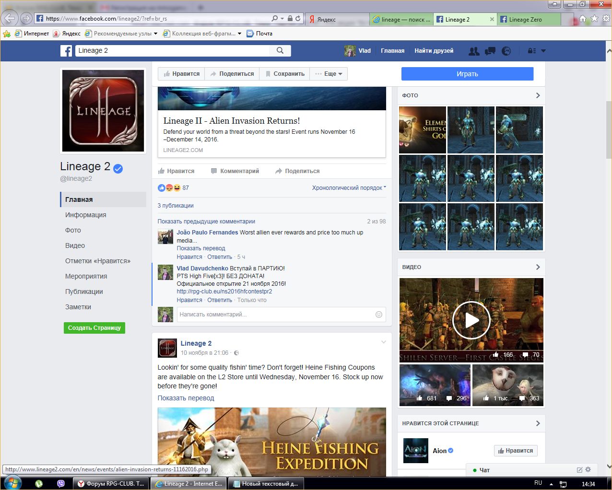
Task: Open browser tools gear icon
Action: click(x=606, y=18)
